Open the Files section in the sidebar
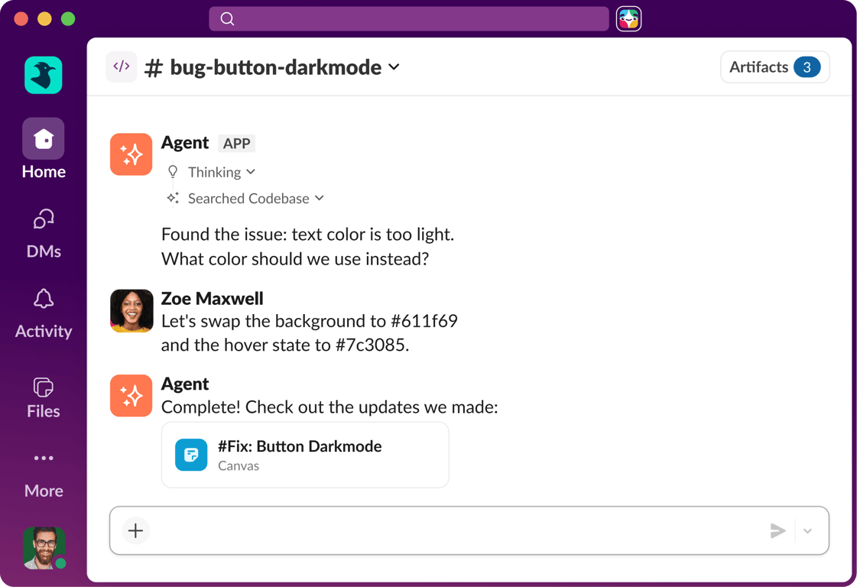The image size is (857, 587). pyautogui.click(x=43, y=398)
